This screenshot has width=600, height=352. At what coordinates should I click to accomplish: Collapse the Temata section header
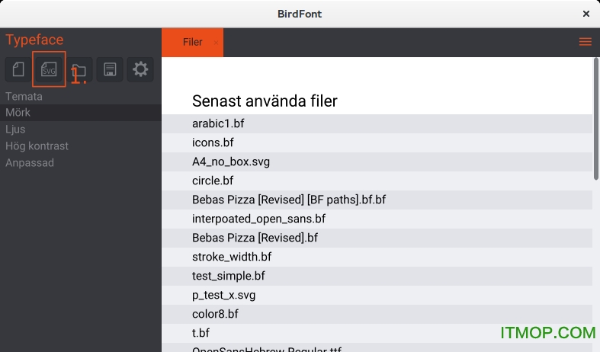(24, 97)
